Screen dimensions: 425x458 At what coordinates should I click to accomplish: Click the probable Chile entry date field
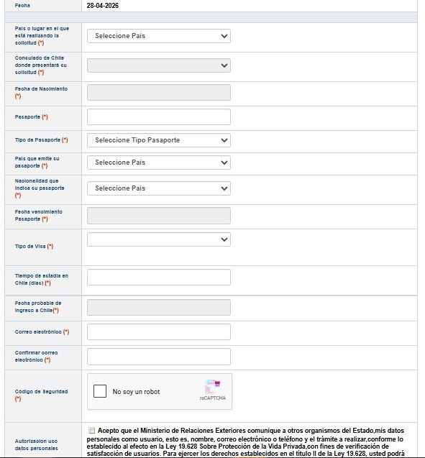[x=159, y=307]
